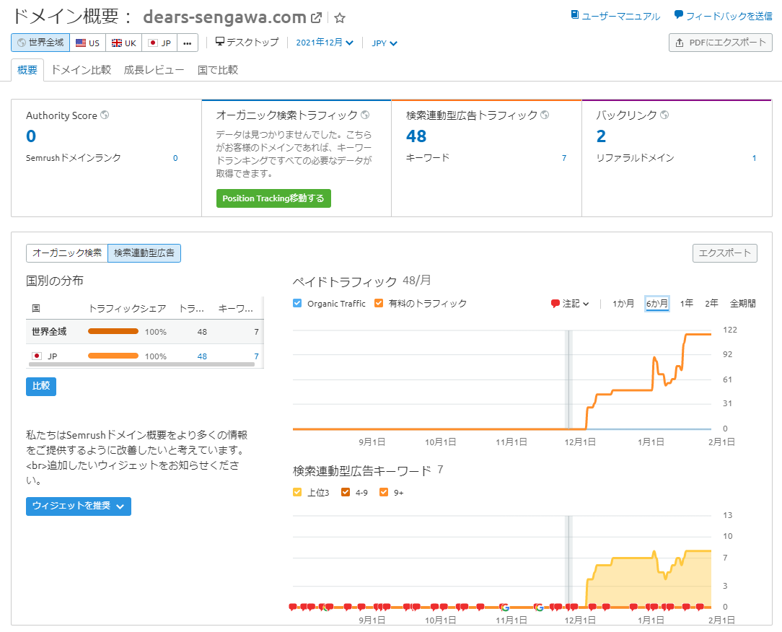The width and height of the screenshot is (782, 632).
Task: Click globe icon beside バックリンク
Action: point(664,115)
